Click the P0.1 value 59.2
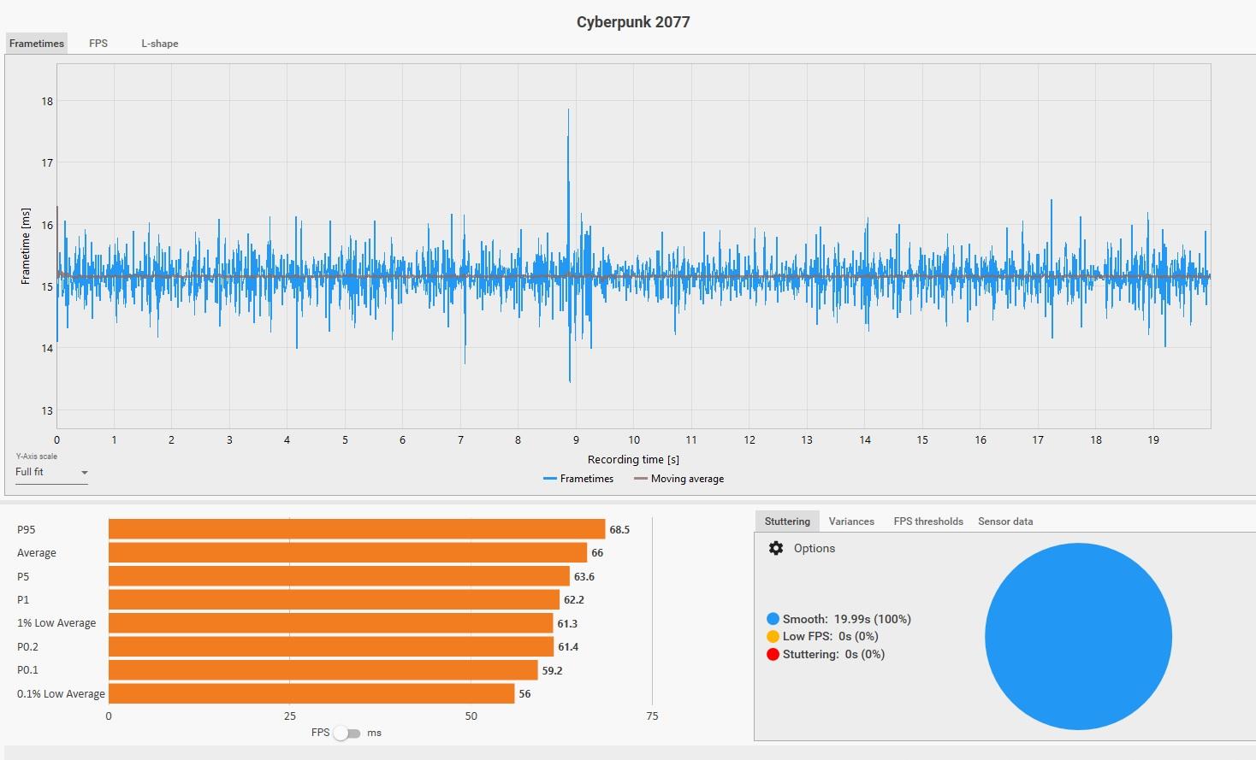 (x=553, y=671)
